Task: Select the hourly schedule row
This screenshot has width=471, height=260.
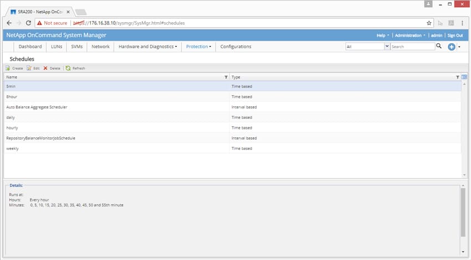Action: [233, 128]
